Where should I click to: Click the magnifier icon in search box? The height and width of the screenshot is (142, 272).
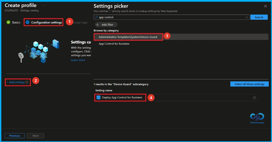click(x=96, y=17)
